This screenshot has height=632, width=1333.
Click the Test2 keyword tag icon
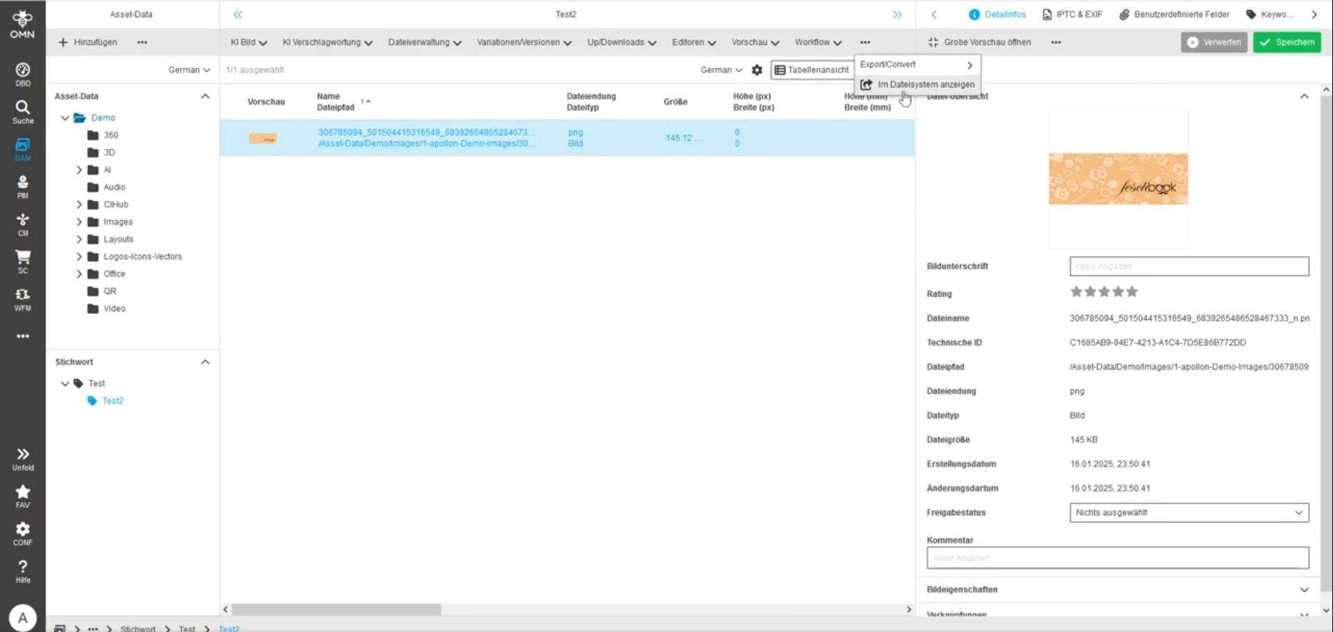pos(92,401)
